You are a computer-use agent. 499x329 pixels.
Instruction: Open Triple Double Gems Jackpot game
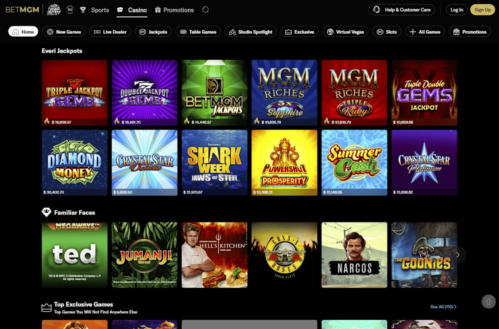[x=424, y=92]
